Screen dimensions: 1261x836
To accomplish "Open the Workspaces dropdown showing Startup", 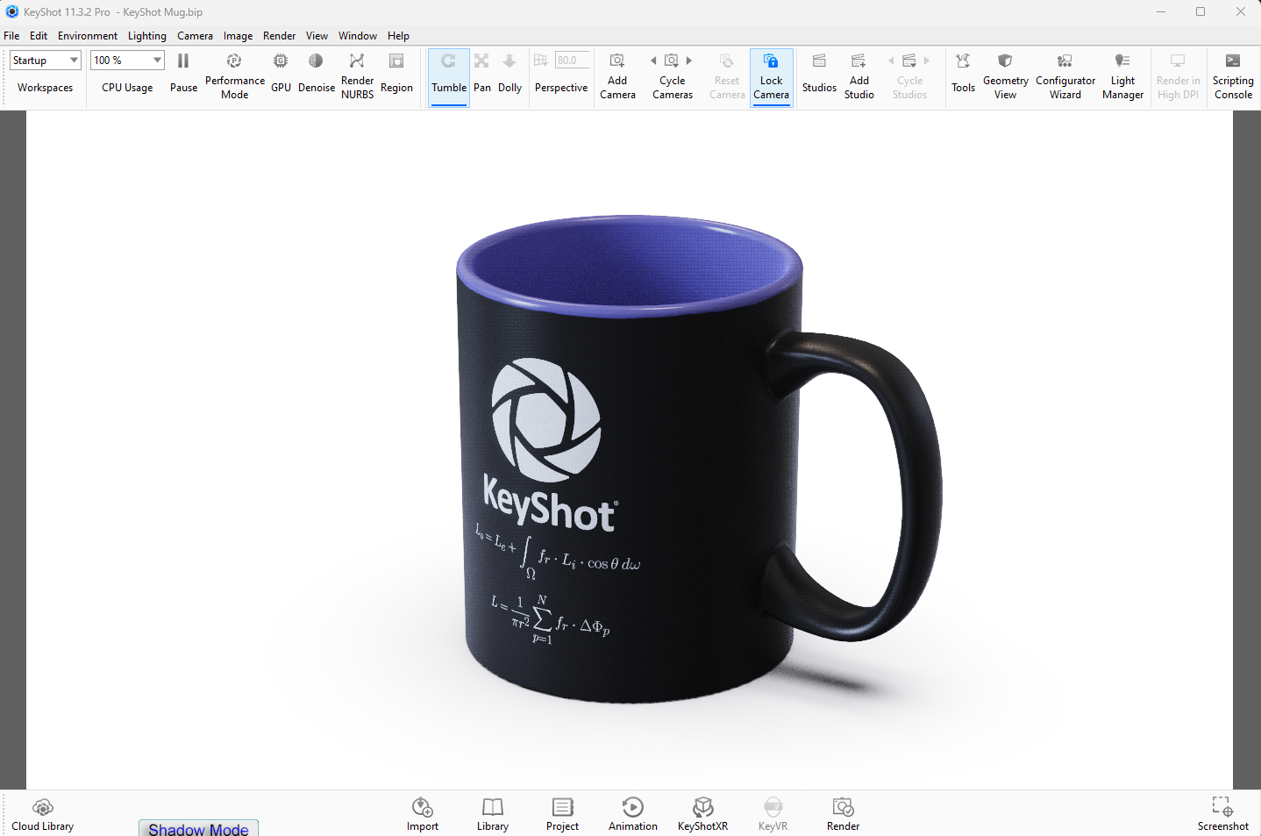I will click(x=46, y=61).
